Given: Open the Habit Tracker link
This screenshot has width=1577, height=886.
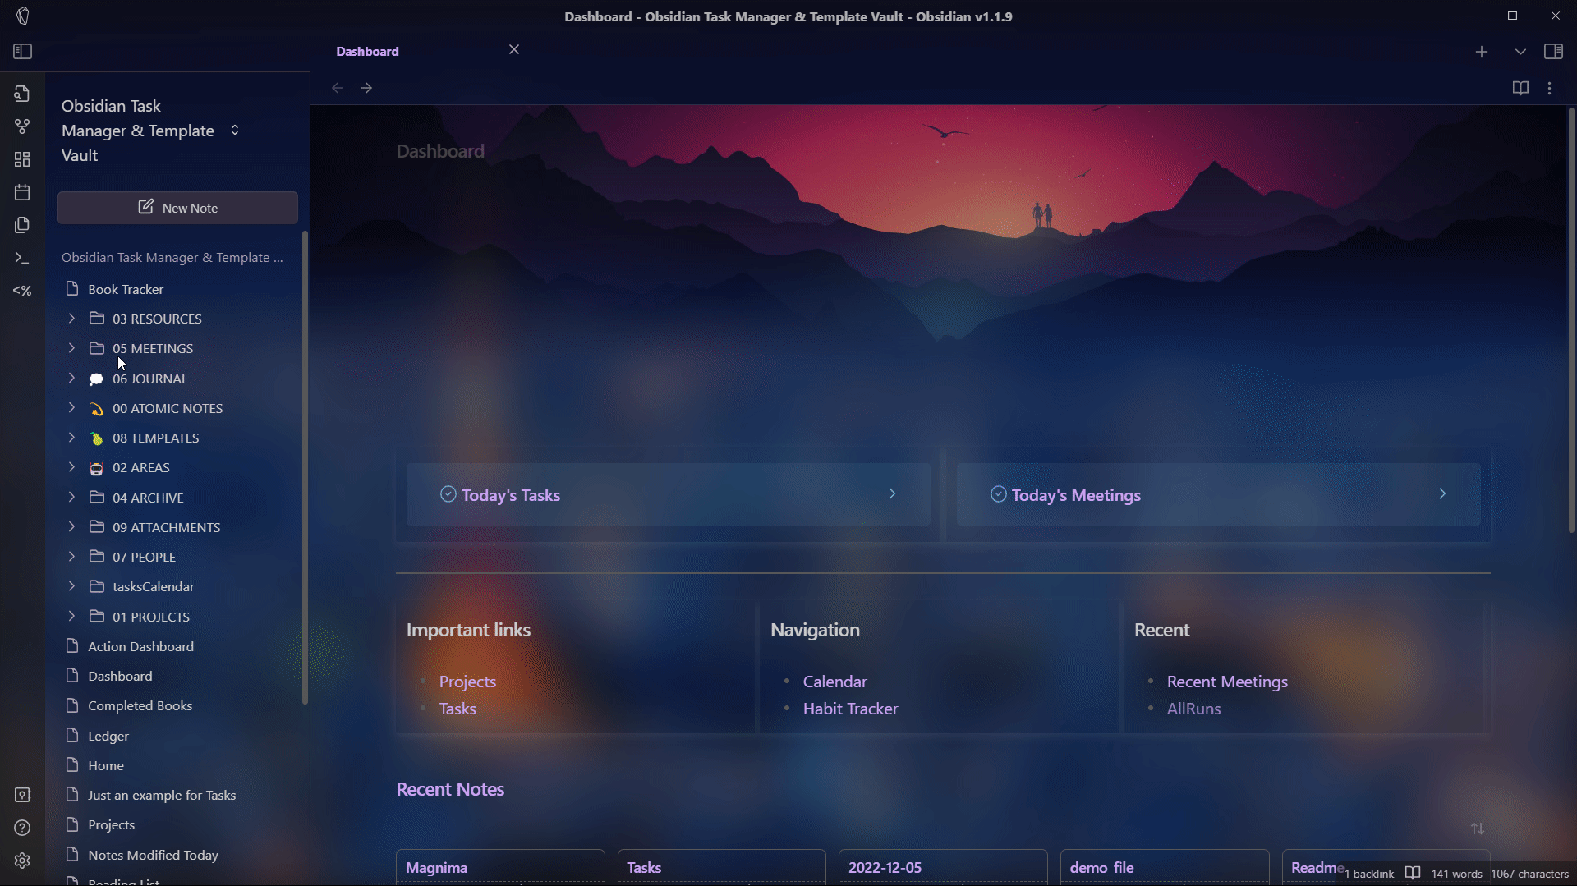Looking at the screenshot, I should pyautogui.click(x=850, y=709).
